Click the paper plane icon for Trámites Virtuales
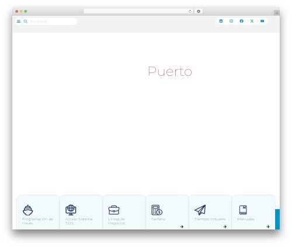 click(x=200, y=210)
